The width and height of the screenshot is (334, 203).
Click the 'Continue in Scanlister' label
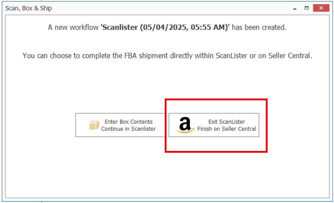pyautogui.click(x=128, y=129)
